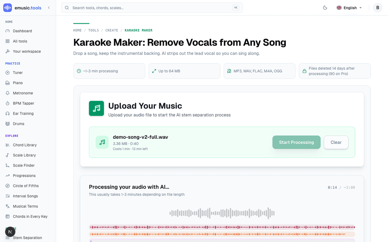Click the search tools input field

click(152, 8)
